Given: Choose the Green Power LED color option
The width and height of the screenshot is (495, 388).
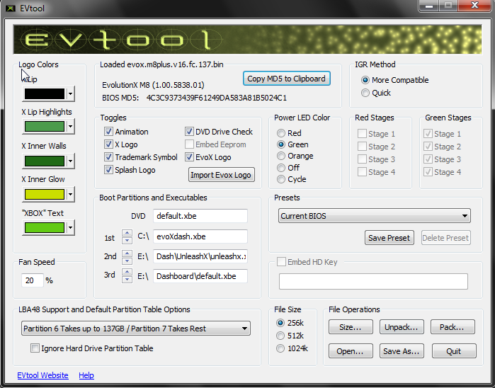Looking at the screenshot, I should tap(281, 144).
